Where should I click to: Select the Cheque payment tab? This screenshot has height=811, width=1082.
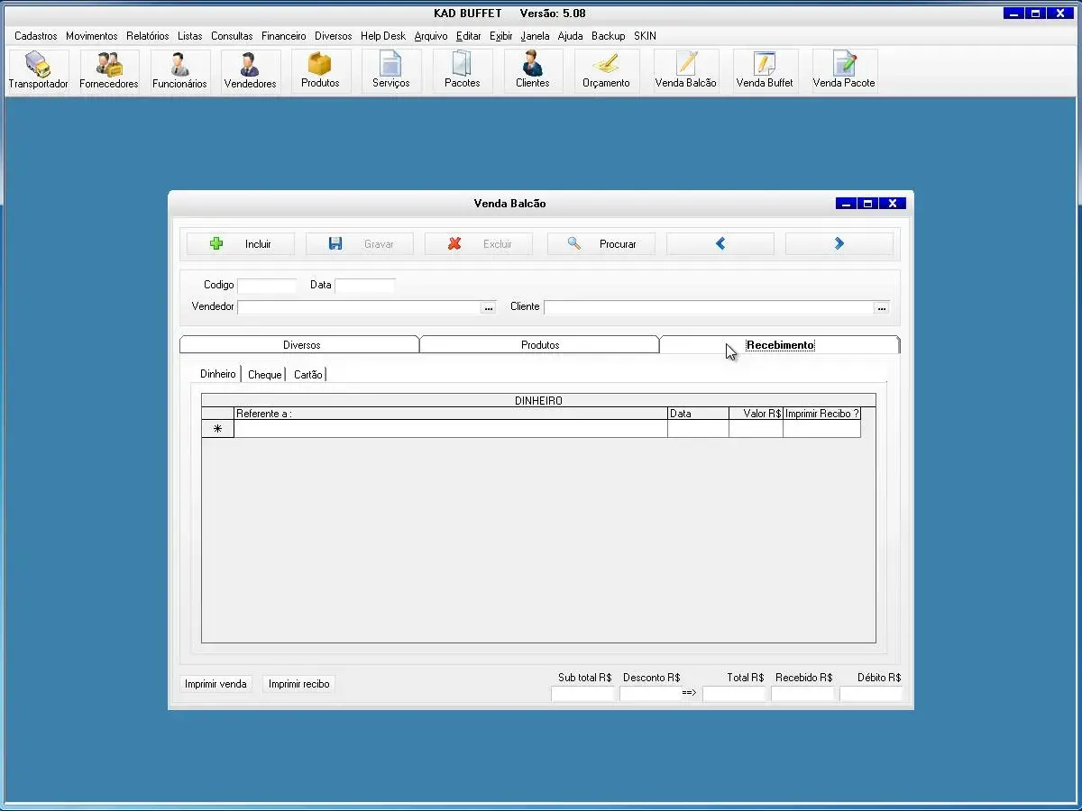pyautogui.click(x=264, y=375)
